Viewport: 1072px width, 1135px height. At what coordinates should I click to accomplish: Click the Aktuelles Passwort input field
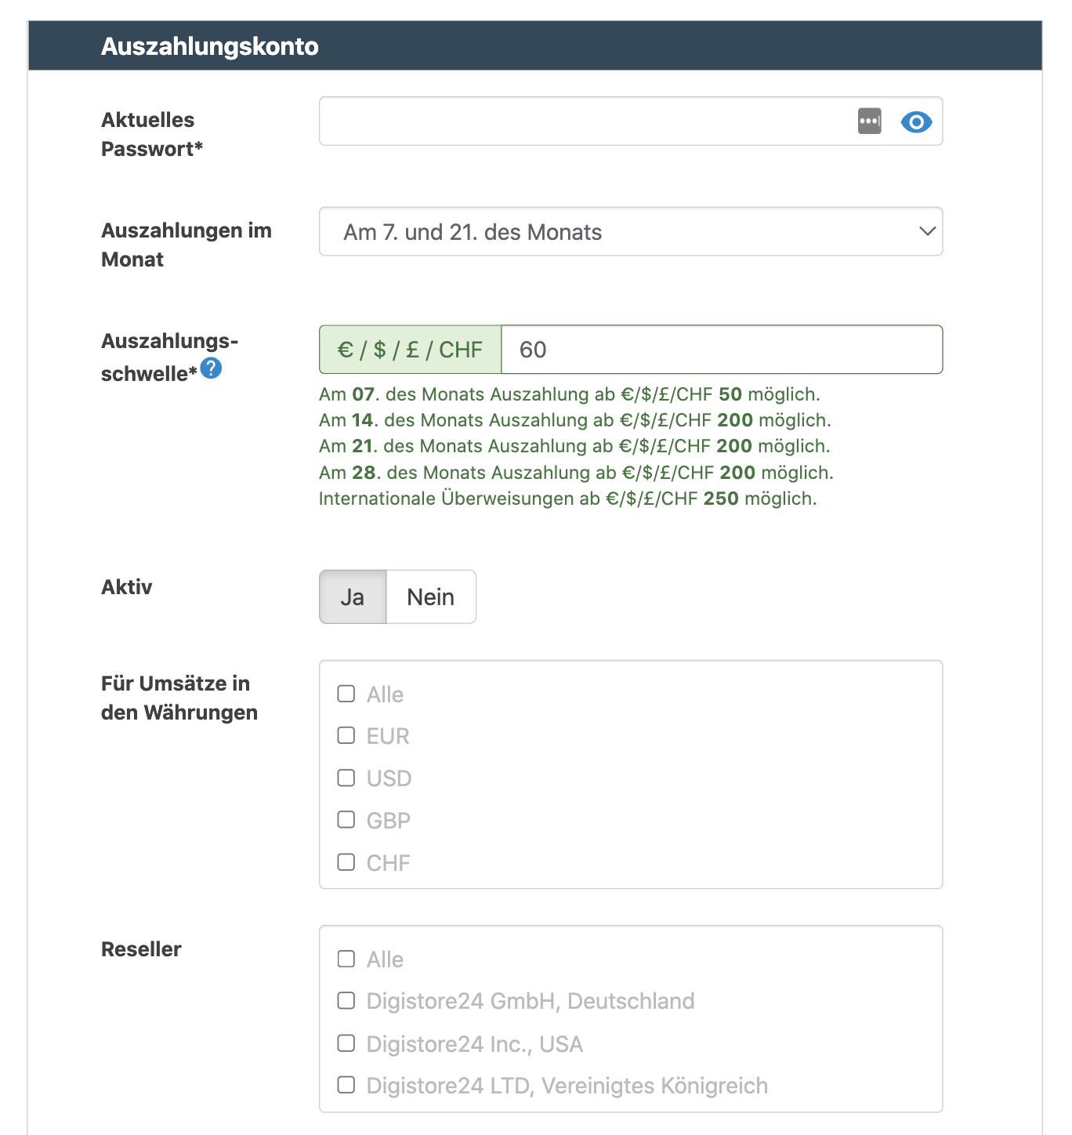tap(584, 121)
